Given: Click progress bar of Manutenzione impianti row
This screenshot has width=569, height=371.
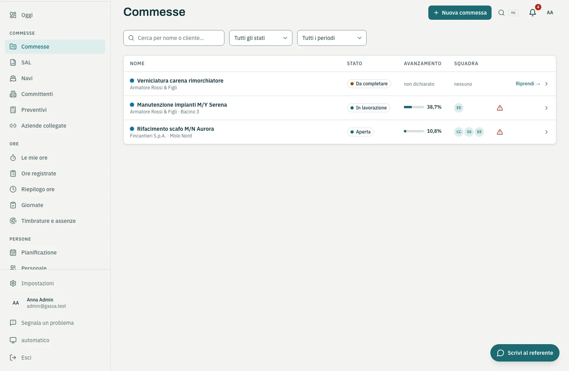Looking at the screenshot, I should pos(414,107).
